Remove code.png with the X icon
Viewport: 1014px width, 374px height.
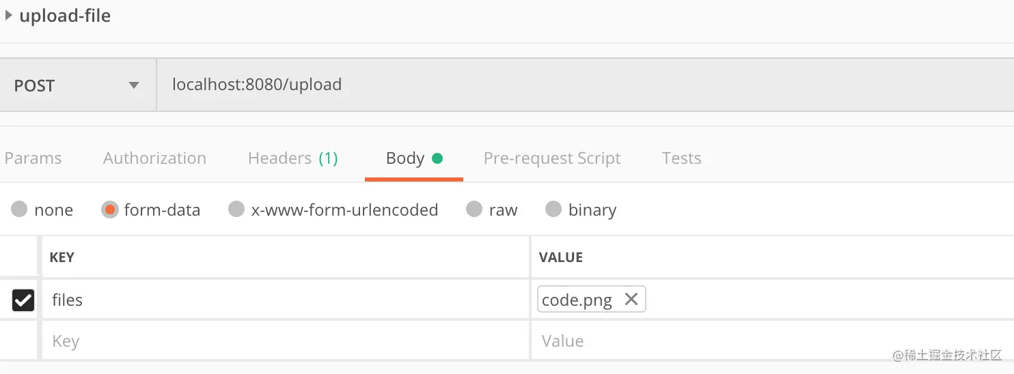[x=631, y=299]
